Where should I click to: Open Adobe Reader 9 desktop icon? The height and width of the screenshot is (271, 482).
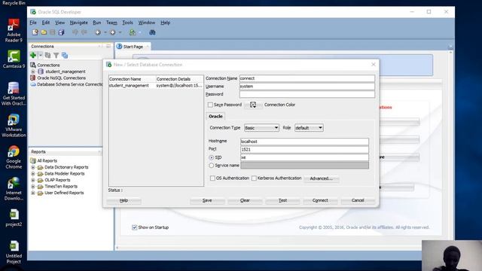(x=14, y=30)
